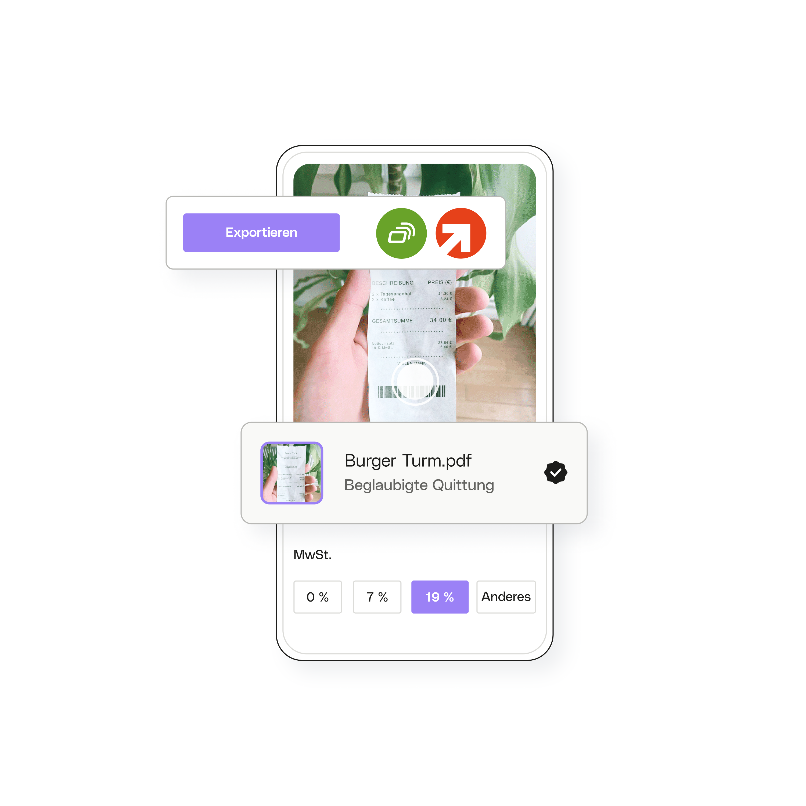This screenshot has height=806, width=806.
Task: Tap the camera shutter circle button
Action: [415, 381]
